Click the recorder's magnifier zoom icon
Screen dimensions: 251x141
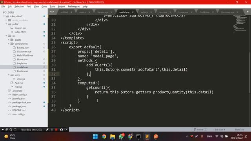coord(11,130)
